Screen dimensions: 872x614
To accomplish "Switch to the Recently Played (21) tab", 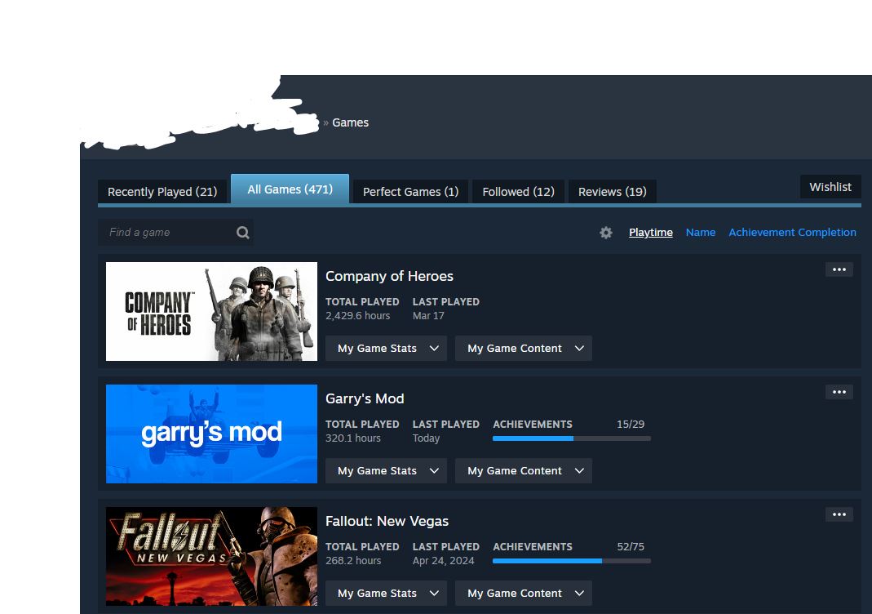I will [x=162, y=192].
